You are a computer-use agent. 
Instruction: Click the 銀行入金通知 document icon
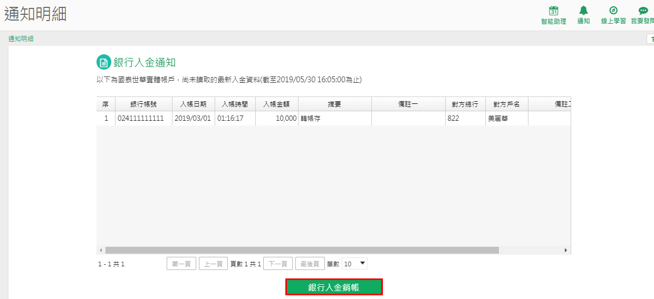click(x=103, y=62)
